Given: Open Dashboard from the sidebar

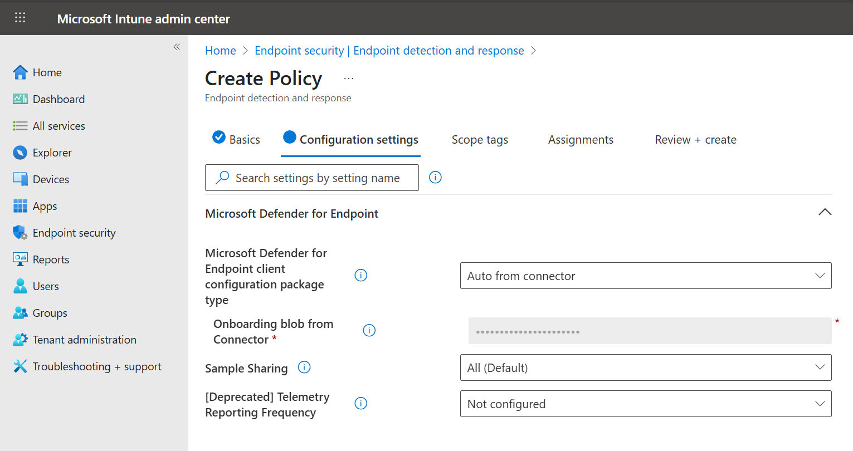Looking at the screenshot, I should (59, 99).
